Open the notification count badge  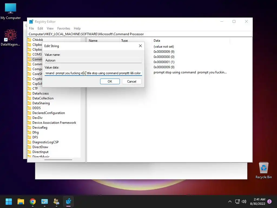pos(269,201)
